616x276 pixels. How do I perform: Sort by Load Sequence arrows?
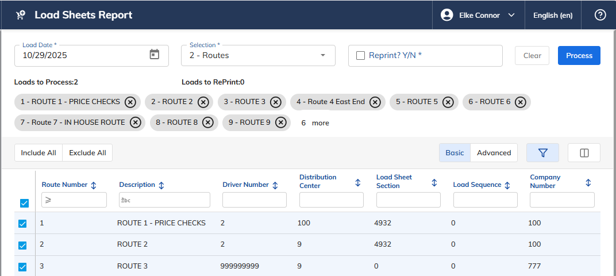(507, 185)
